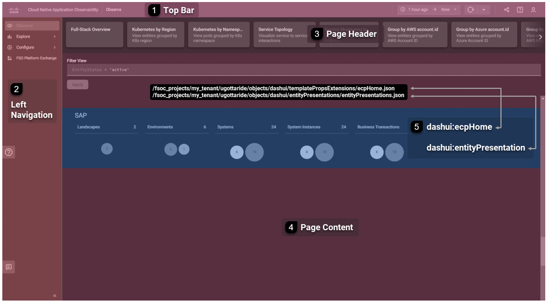Open the help book icon in top bar

pos(520,10)
